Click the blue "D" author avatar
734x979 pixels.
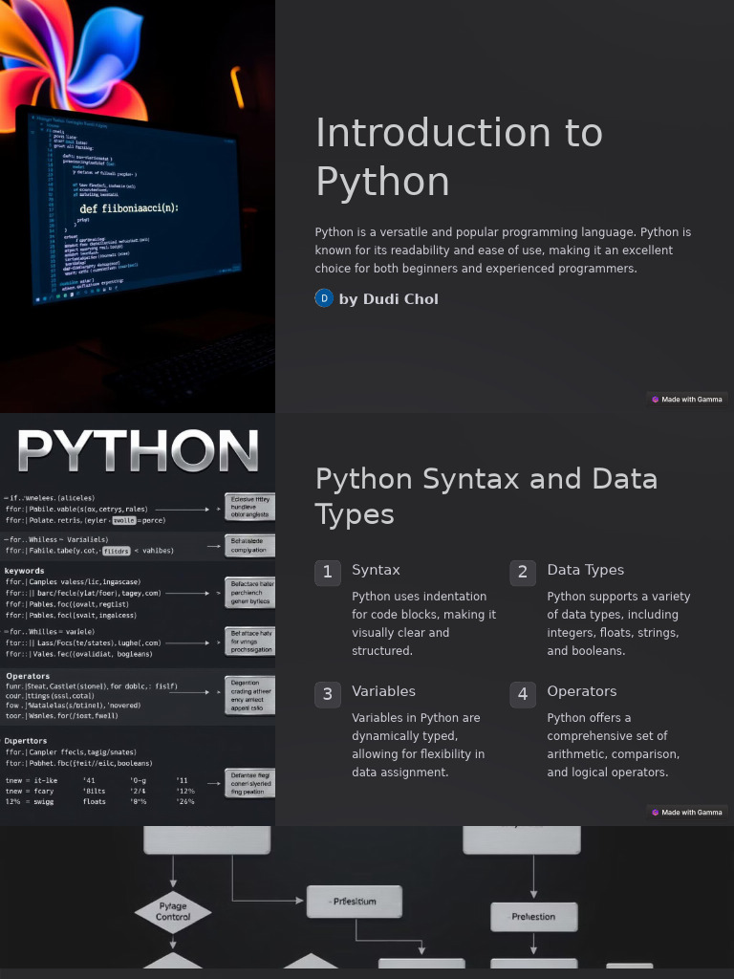[324, 298]
